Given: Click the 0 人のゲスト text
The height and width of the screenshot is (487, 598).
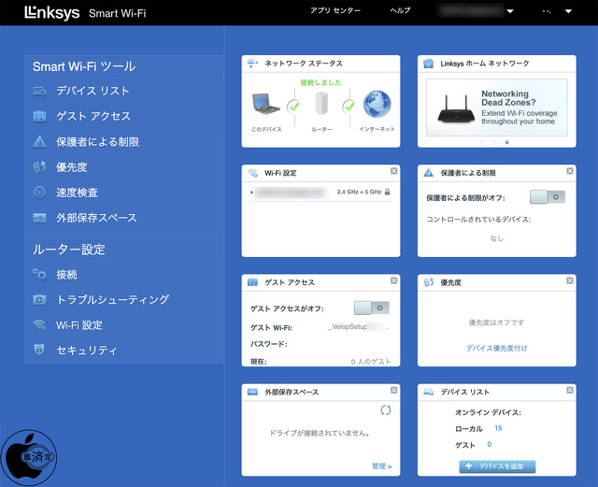Looking at the screenshot, I should pos(371,362).
